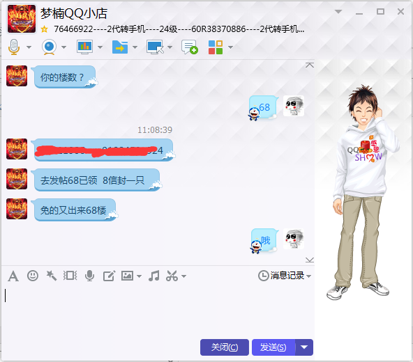The width and height of the screenshot is (413, 362).
Task: Click the 梦楠QQ小店 contact avatar in header
Action: (x=22, y=19)
